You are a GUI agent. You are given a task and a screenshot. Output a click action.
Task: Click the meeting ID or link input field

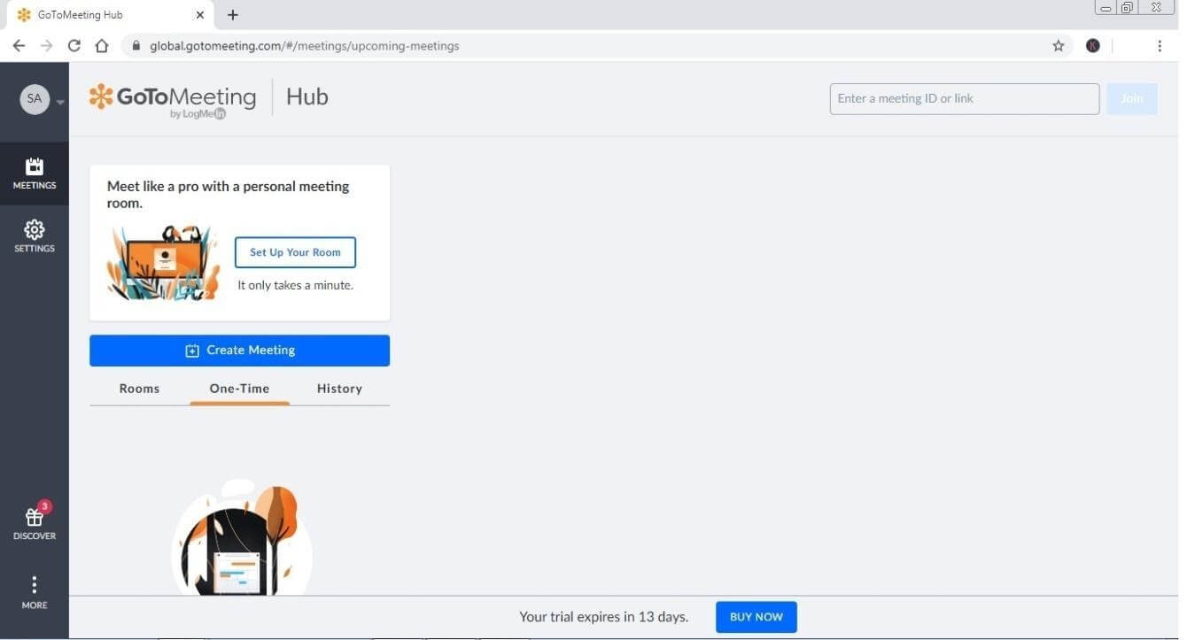tap(964, 98)
